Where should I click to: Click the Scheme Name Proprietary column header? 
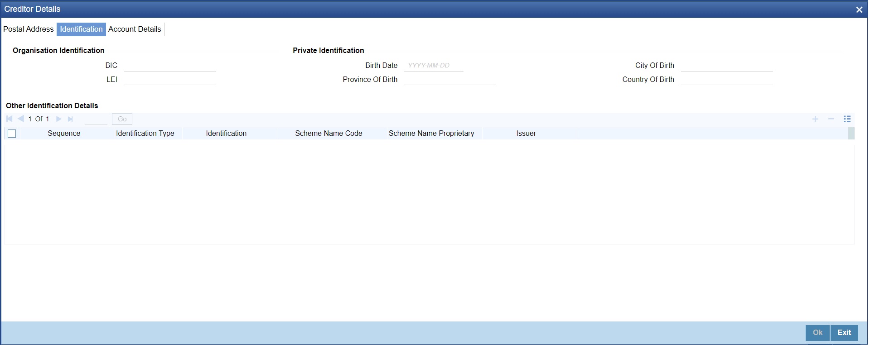pos(431,134)
